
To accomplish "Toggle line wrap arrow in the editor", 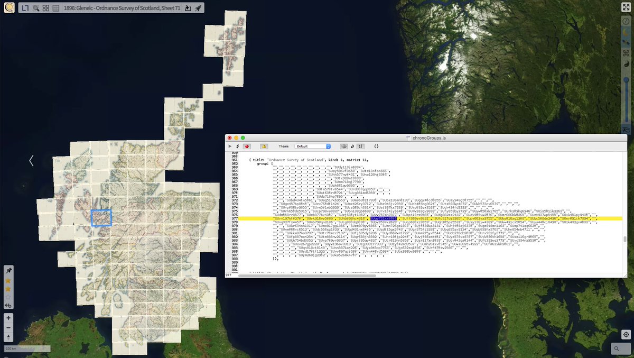I will pyautogui.click(x=352, y=146).
